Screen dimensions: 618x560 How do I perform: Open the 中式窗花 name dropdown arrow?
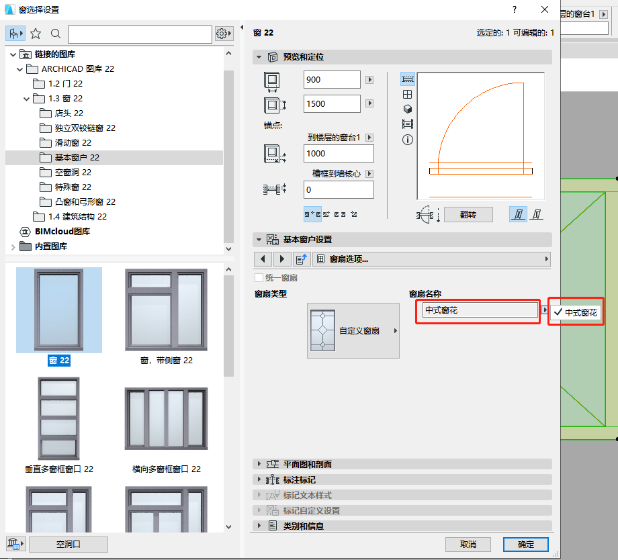pos(544,310)
